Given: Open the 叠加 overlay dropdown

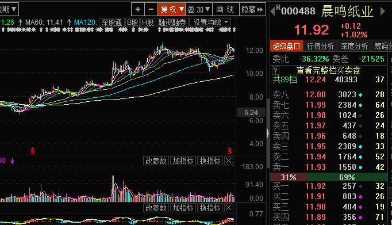Looking at the screenshot, I should [x=199, y=10].
